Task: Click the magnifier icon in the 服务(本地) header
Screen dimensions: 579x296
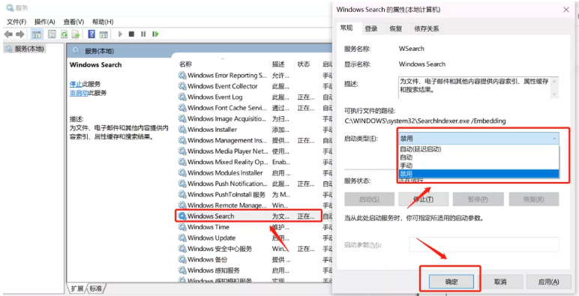Action: coord(76,50)
